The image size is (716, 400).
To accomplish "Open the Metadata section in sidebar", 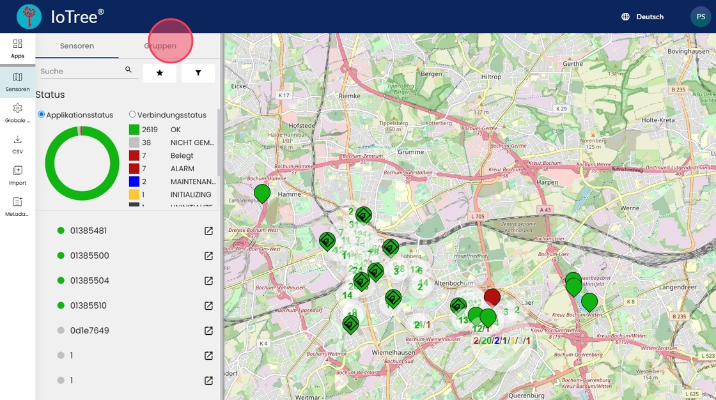I will point(17,207).
